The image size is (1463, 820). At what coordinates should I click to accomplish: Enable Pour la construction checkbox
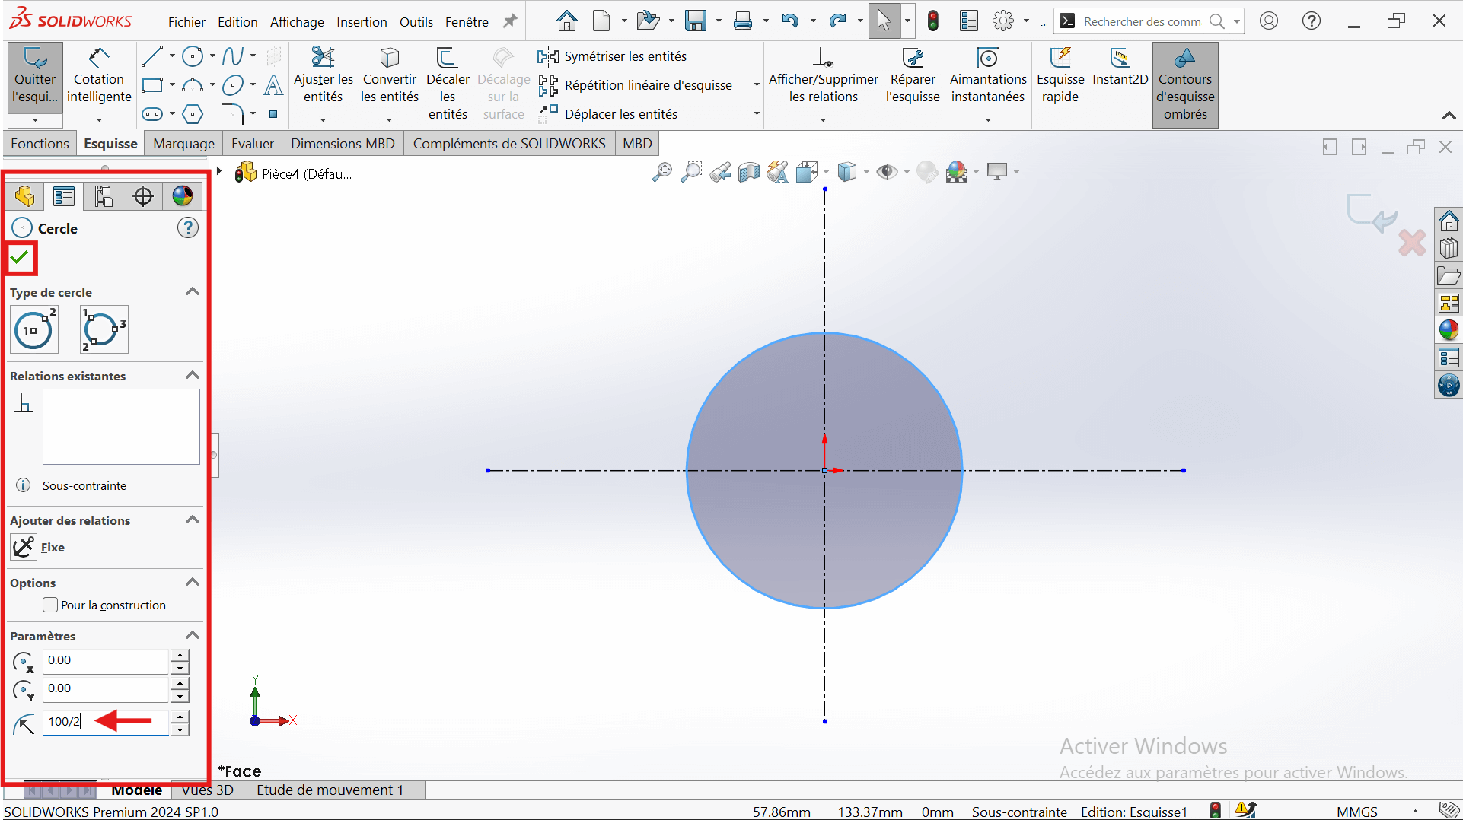(x=51, y=605)
